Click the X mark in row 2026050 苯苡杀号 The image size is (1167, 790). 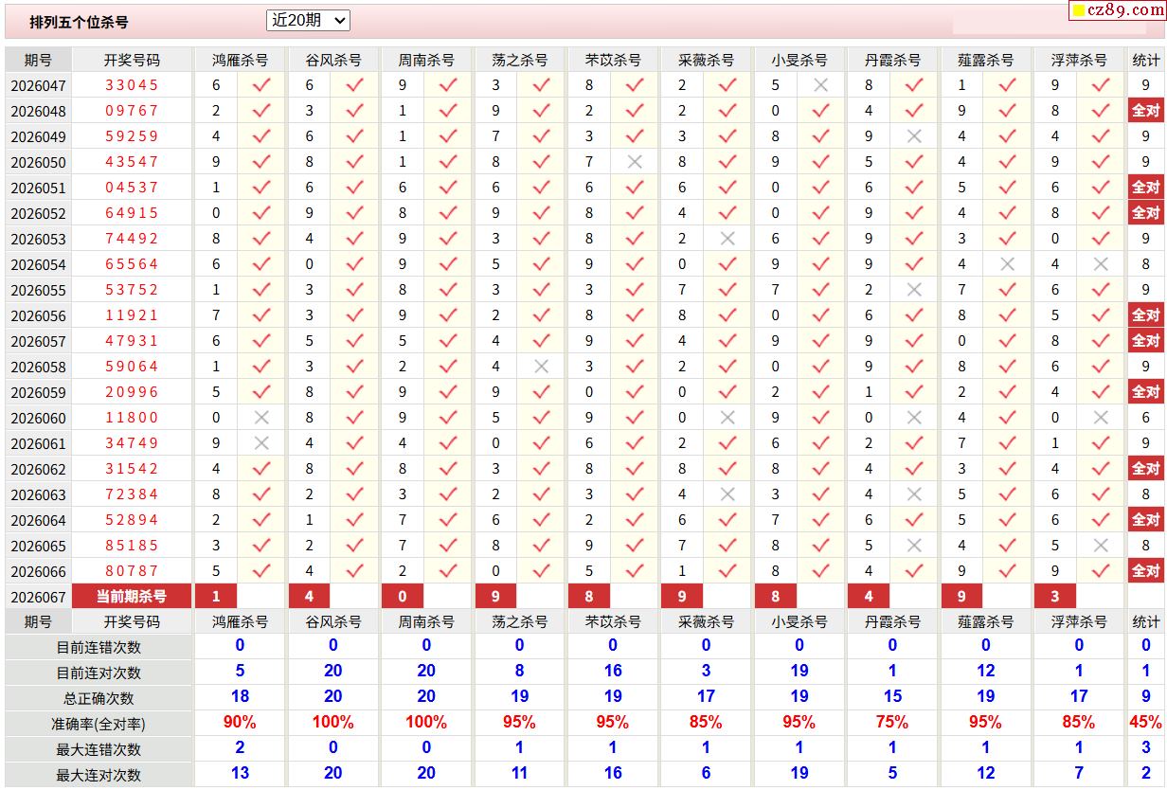[x=635, y=162]
